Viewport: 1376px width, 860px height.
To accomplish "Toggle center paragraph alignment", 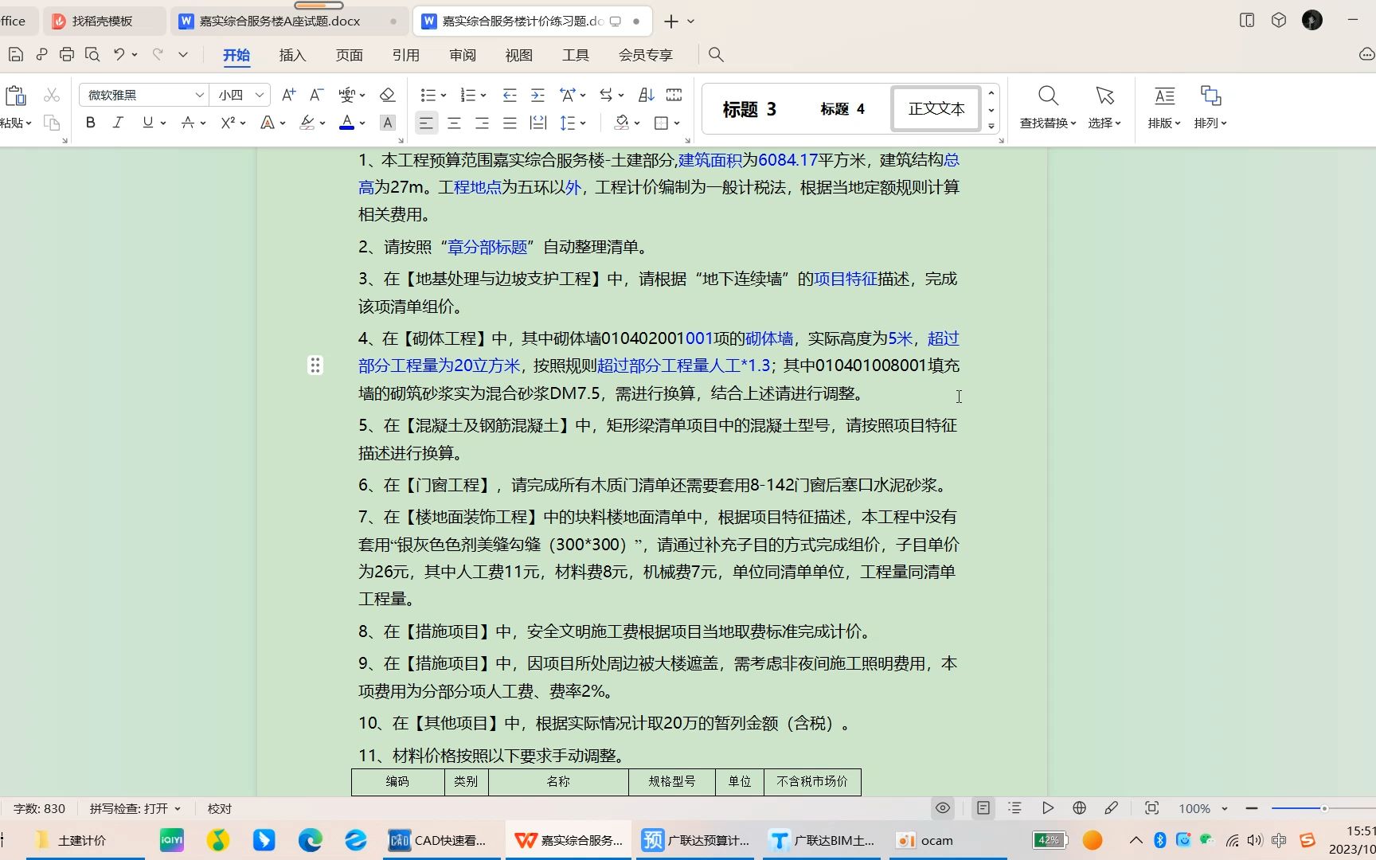I will (x=454, y=123).
